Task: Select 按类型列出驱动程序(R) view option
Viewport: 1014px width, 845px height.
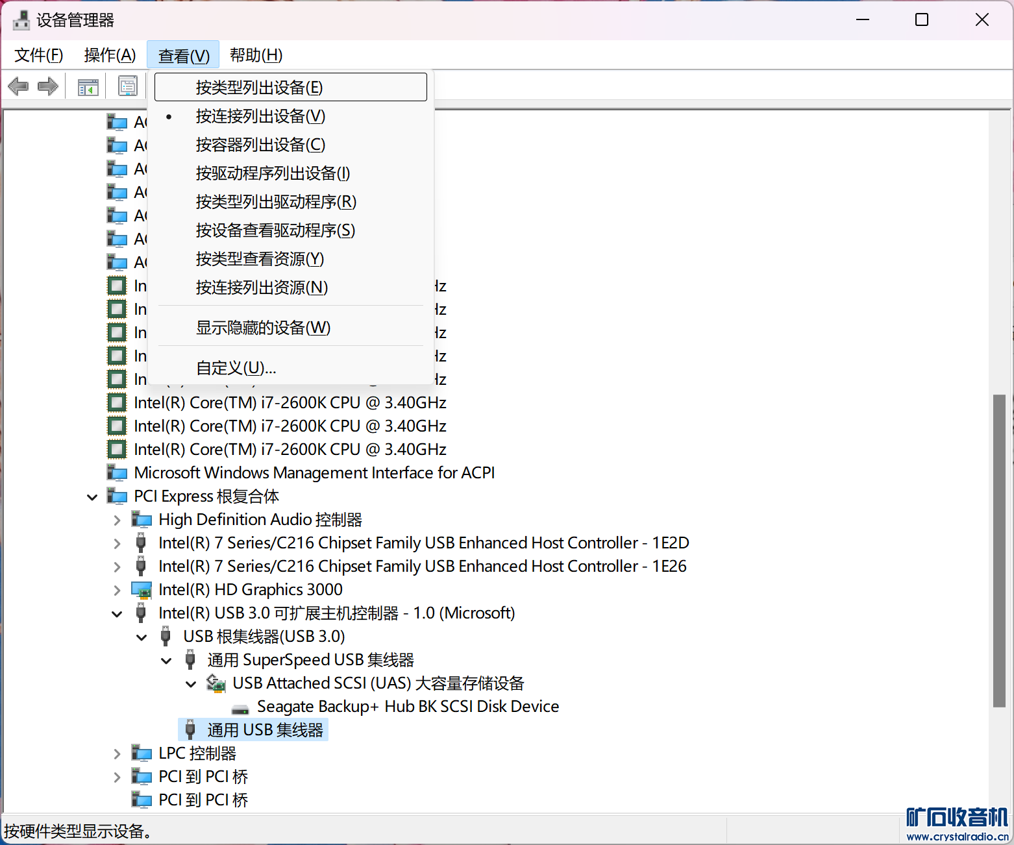Action: pyautogui.click(x=291, y=202)
